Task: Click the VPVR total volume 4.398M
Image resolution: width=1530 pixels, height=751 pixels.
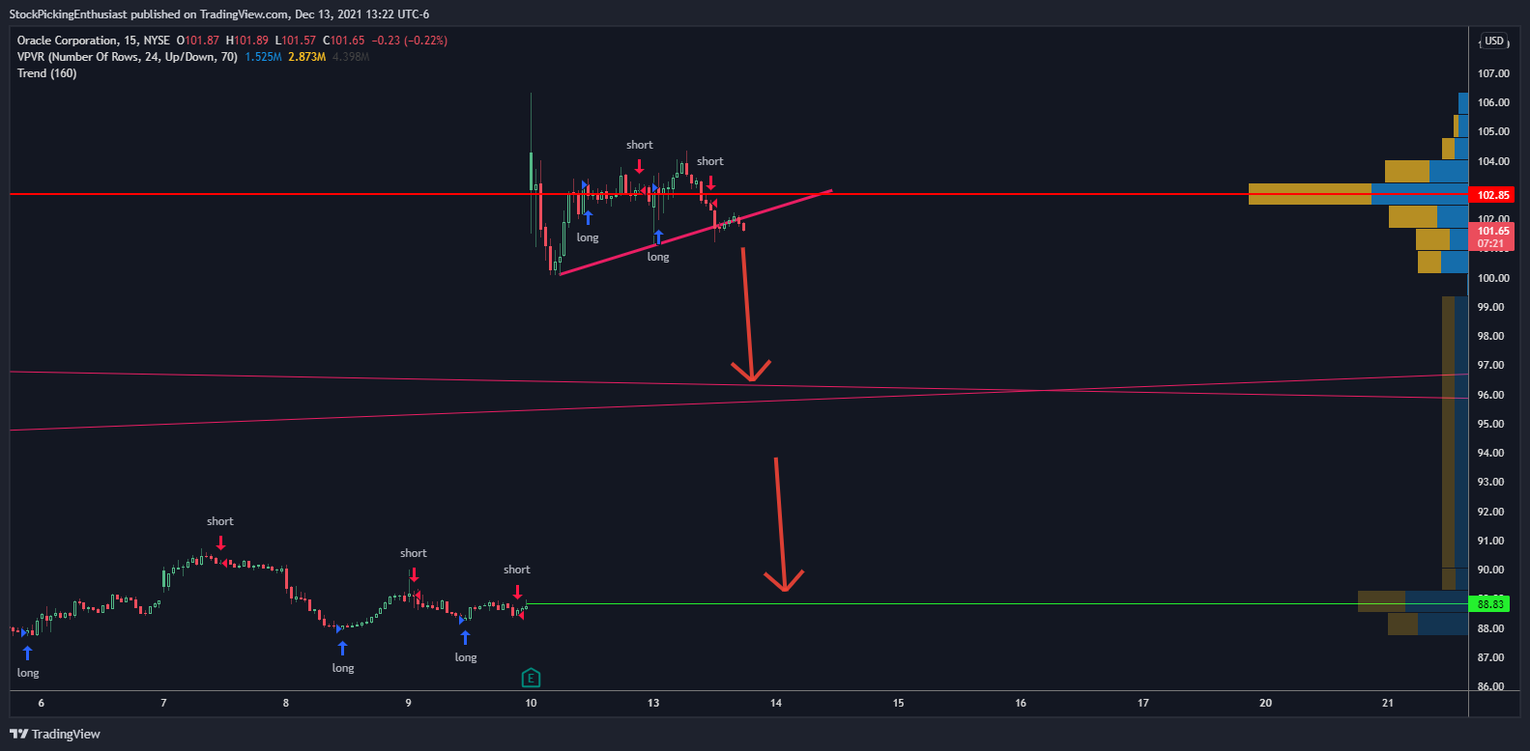Action: (351, 57)
